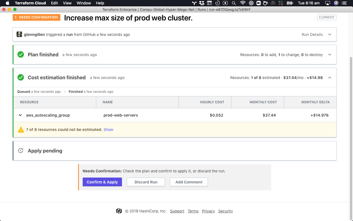Click glenngillen's avatar image
The width and height of the screenshot is (353, 221).
click(19, 34)
